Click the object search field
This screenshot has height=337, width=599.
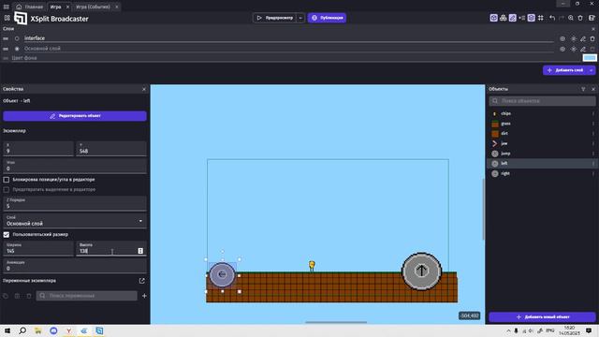click(x=542, y=101)
